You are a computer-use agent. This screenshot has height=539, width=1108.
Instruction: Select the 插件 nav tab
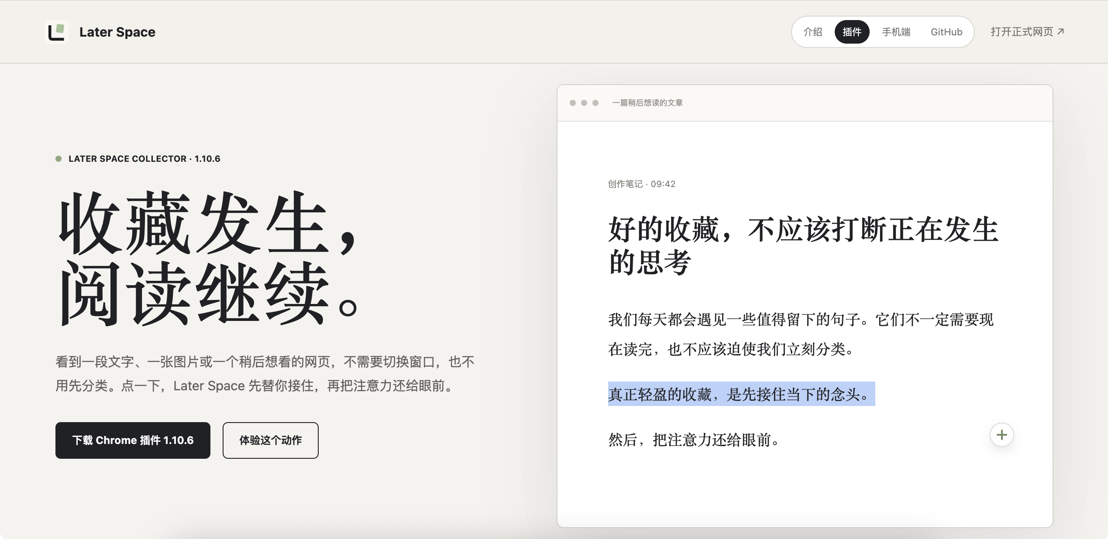click(852, 32)
